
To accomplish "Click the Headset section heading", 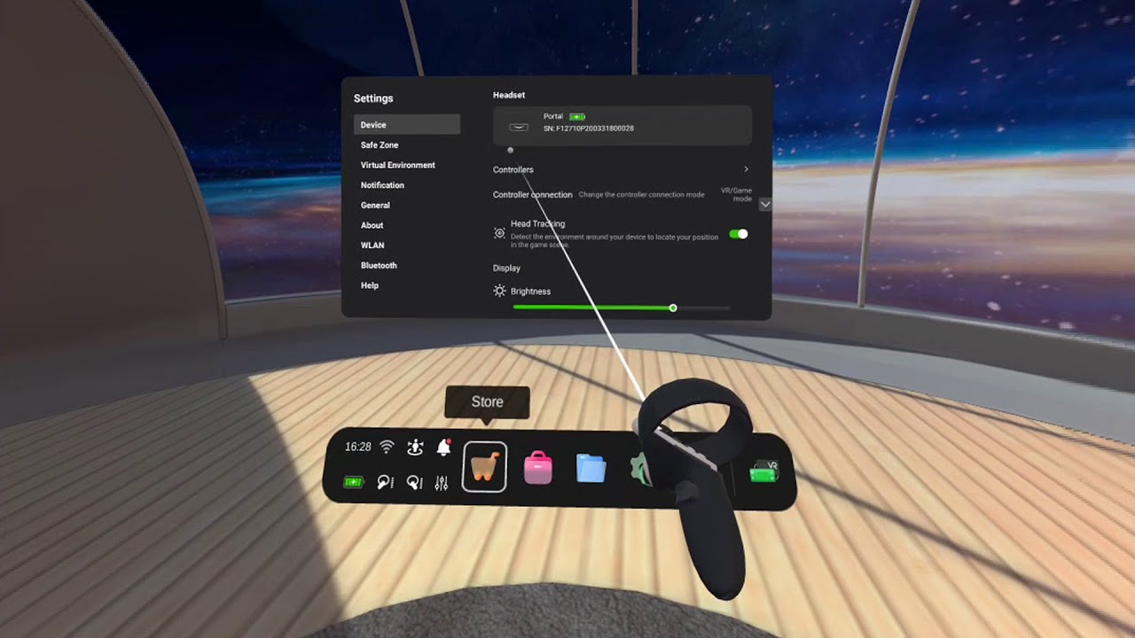I will pos(509,95).
